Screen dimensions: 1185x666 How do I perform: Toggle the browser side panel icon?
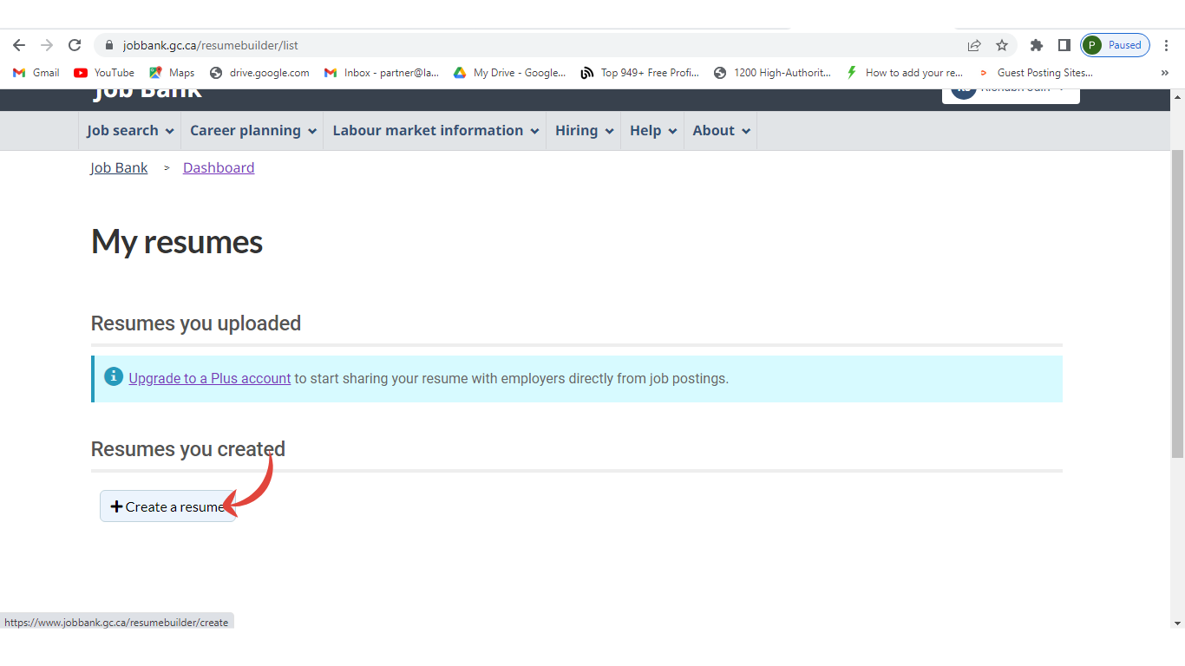pos(1064,45)
